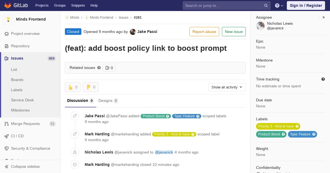Click the Time tracking help icon
The width and height of the screenshot is (330, 173).
coord(323,79)
